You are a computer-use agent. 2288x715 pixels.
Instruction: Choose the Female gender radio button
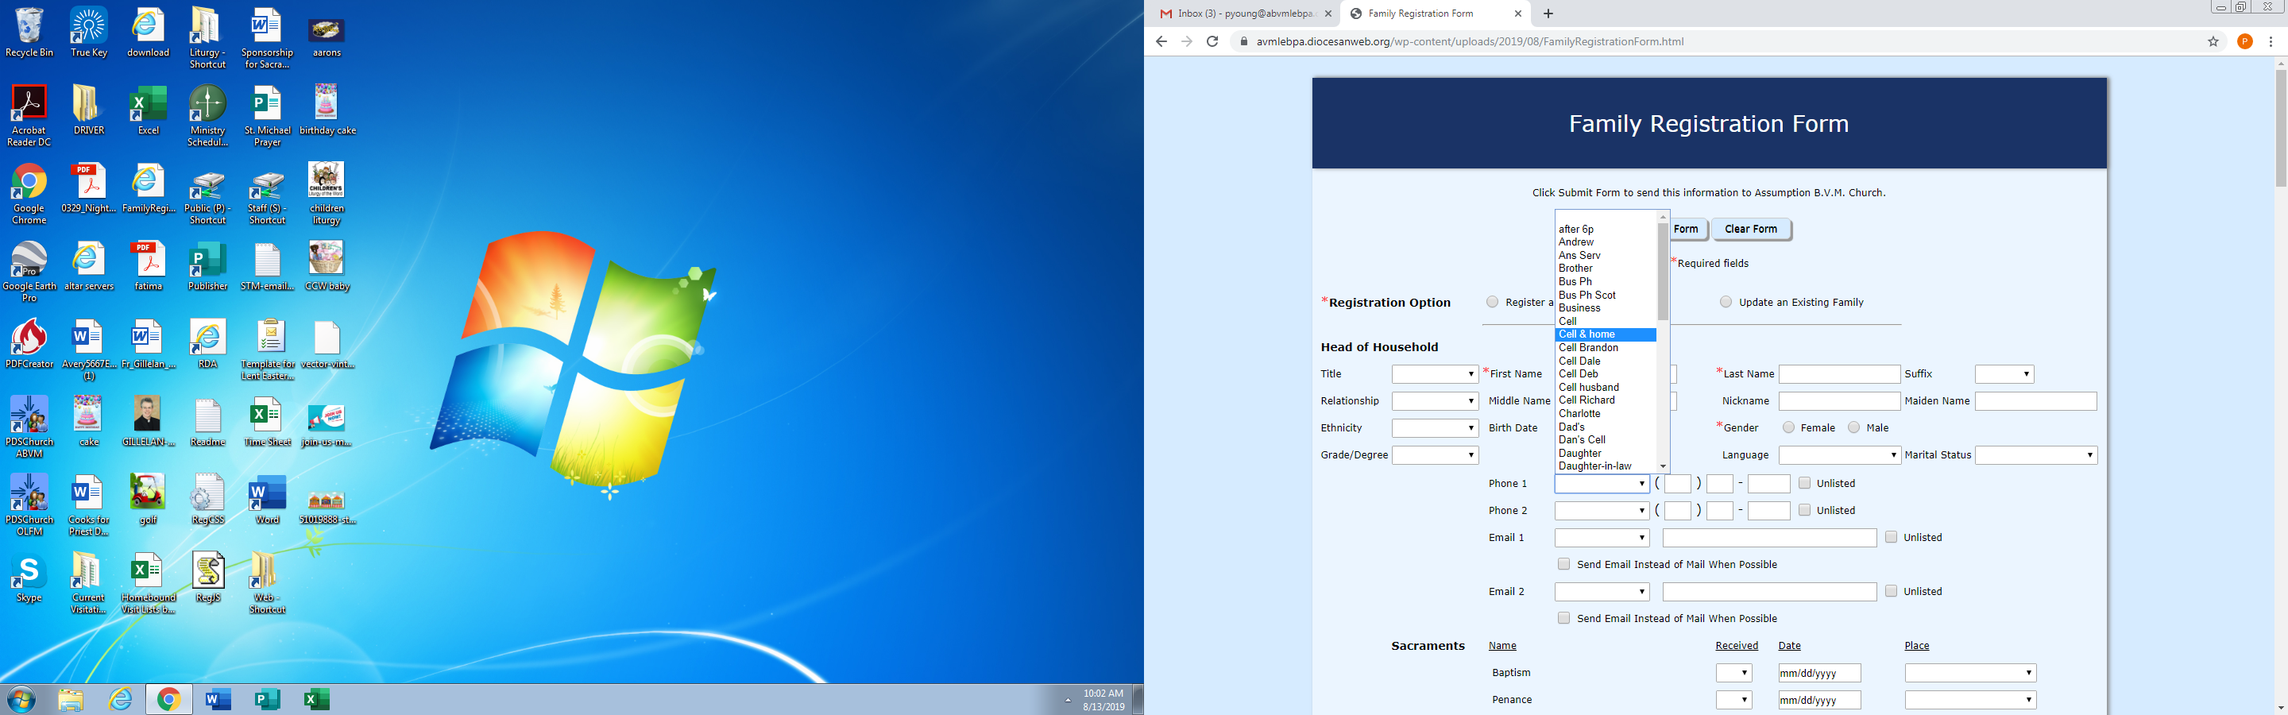point(1789,428)
